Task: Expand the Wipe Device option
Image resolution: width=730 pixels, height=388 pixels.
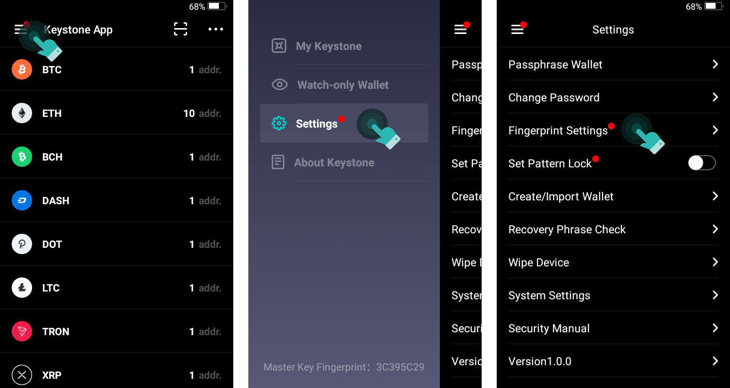Action: tap(538, 262)
